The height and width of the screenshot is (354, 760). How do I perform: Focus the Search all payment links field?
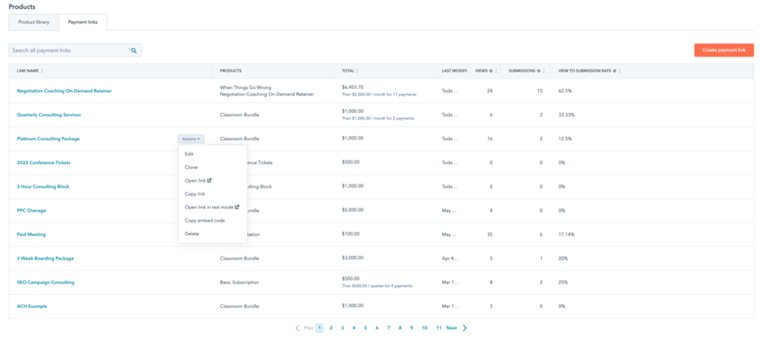coord(75,50)
